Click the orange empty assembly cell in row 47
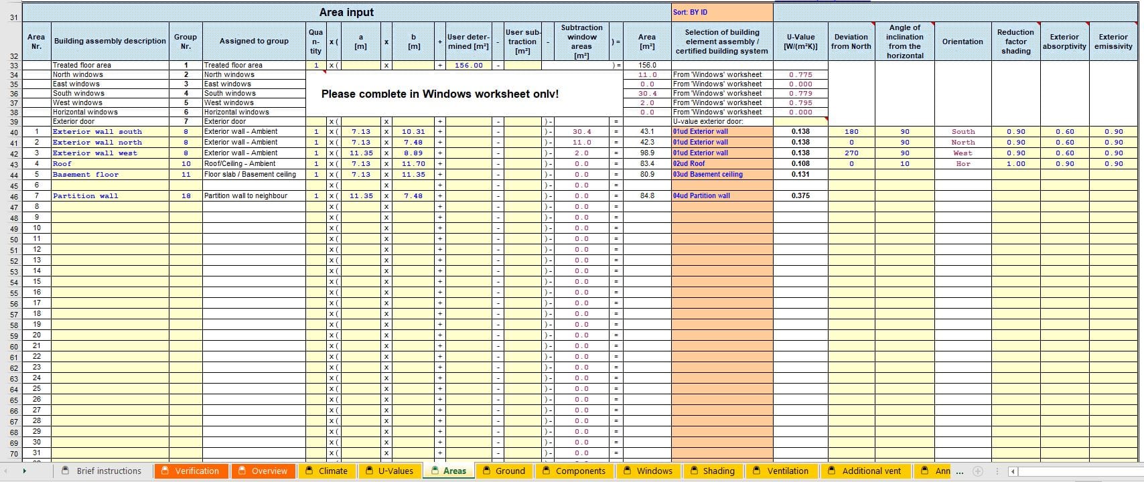Viewport: 1144px width, 482px height. click(x=722, y=206)
